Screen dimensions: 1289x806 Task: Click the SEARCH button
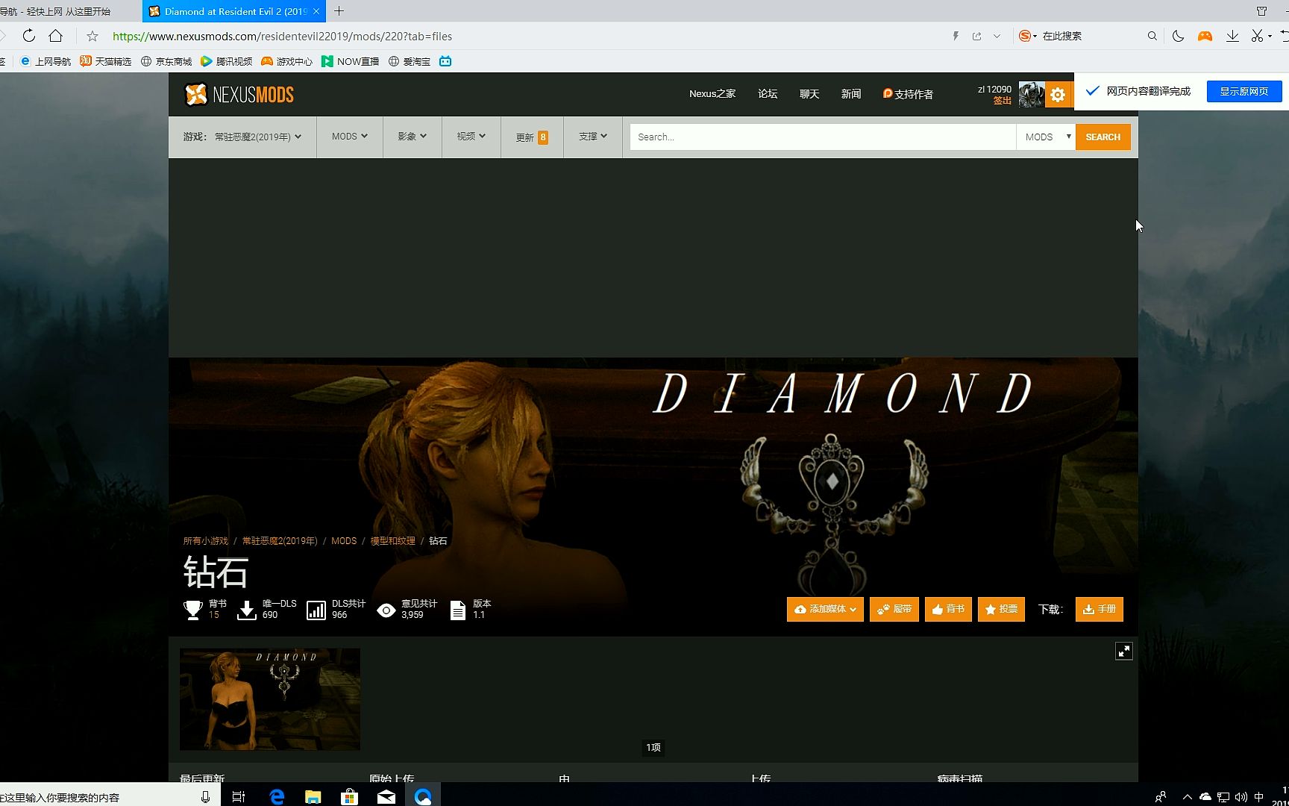(x=1103, y=137)
